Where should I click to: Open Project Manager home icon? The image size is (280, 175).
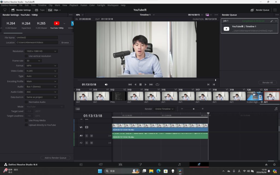coord(266,165)
